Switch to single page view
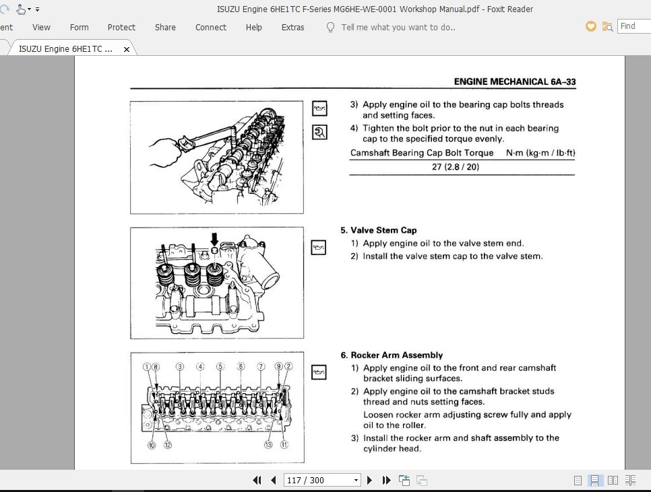Image resolution: width=651 pixels, height=492 pixels. 578,481
